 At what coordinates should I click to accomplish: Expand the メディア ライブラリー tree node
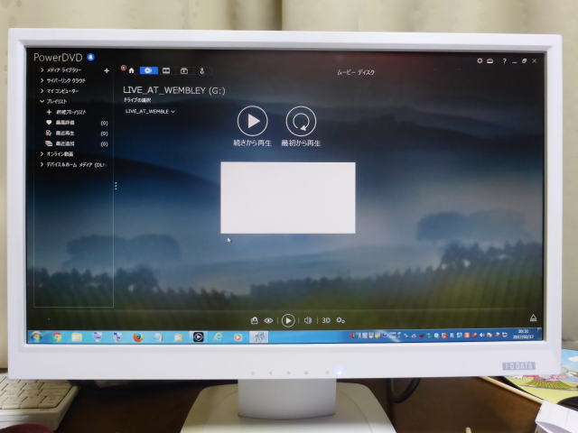click(42, 69)
